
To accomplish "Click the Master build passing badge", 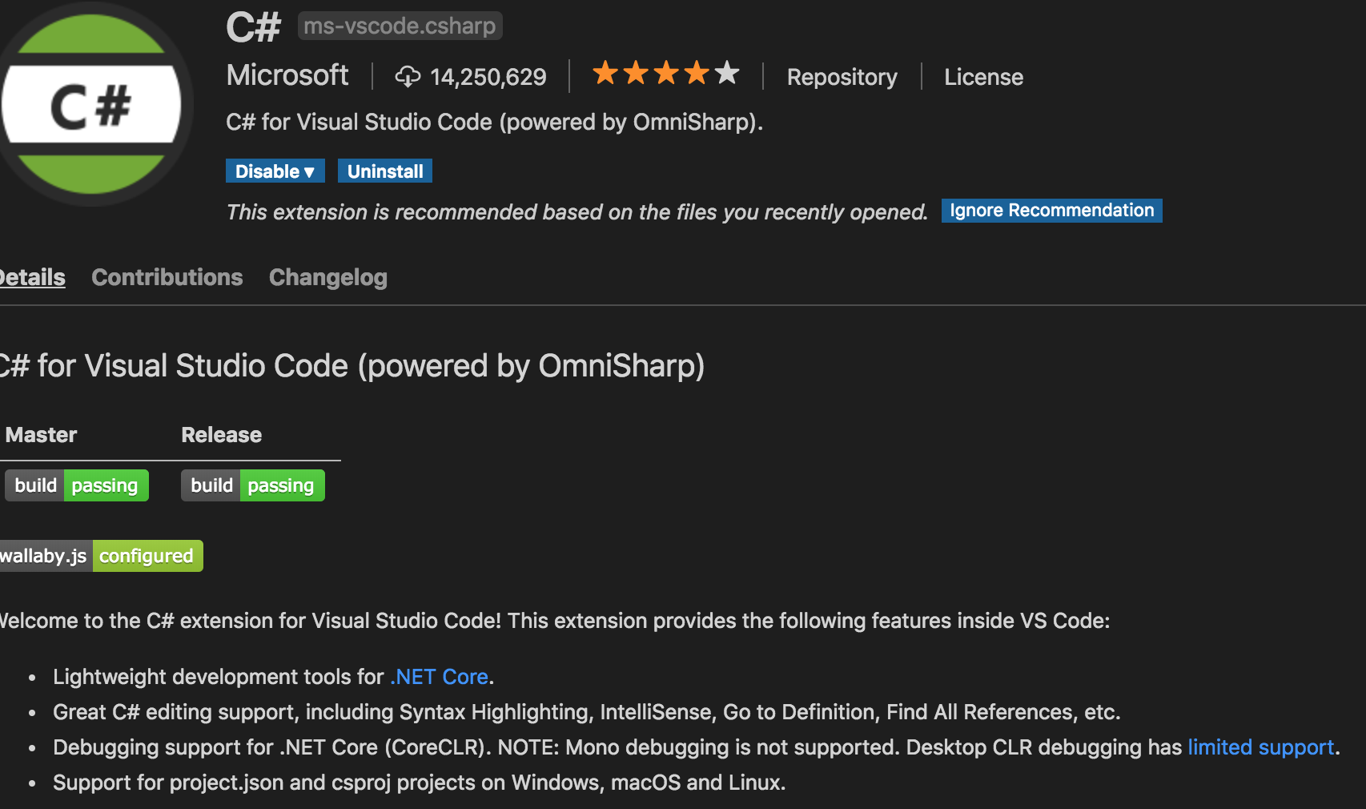I will [77, 485].
